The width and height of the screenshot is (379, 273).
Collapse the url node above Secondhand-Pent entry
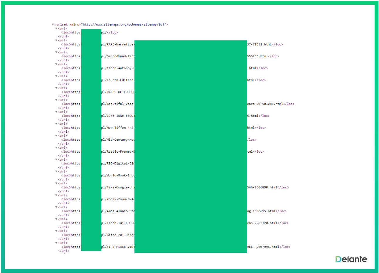56,53
